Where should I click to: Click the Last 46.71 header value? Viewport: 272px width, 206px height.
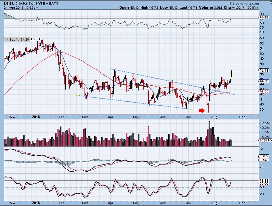(x=188, y=7)
